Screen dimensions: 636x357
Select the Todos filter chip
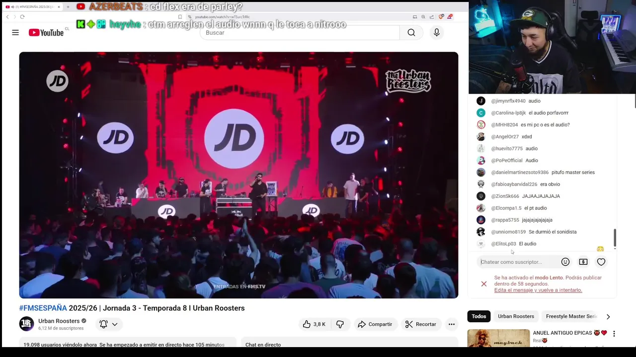479,316
